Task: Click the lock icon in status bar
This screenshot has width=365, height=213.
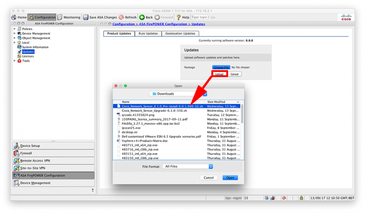Action: (301, 198)
